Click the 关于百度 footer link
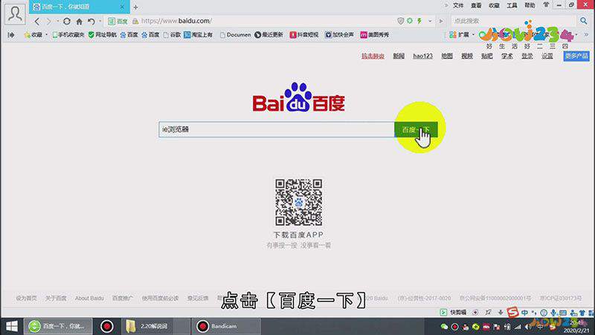The height and width of the screenshot is (335, 595). click(x=56, y=299)
